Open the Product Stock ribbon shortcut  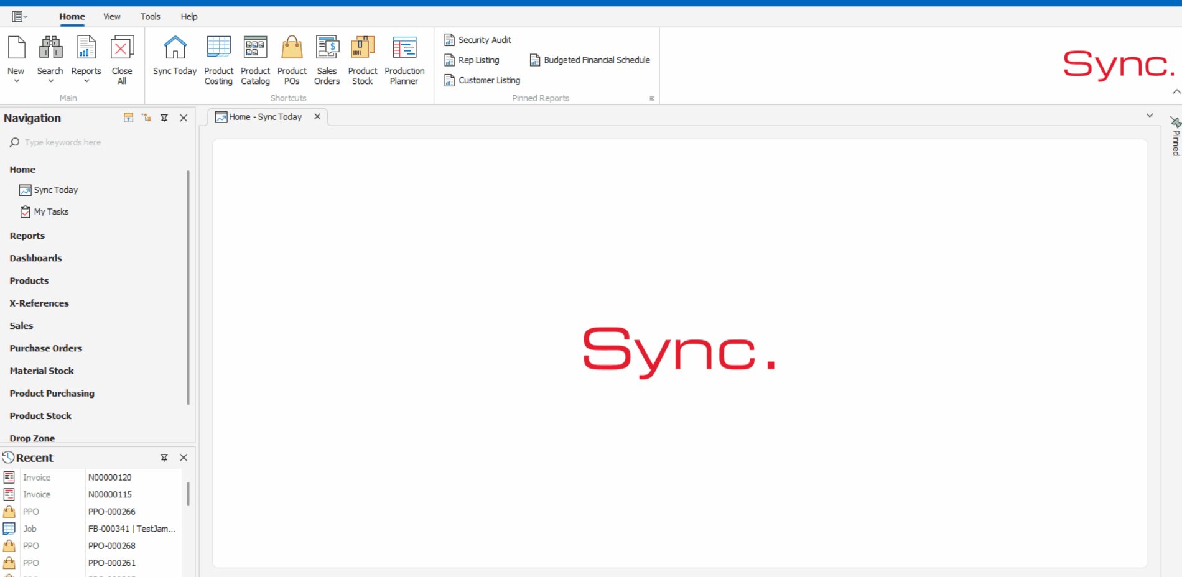point(363,60)
